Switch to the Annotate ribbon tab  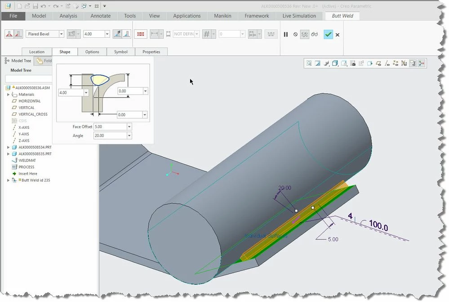coord(101,16)
